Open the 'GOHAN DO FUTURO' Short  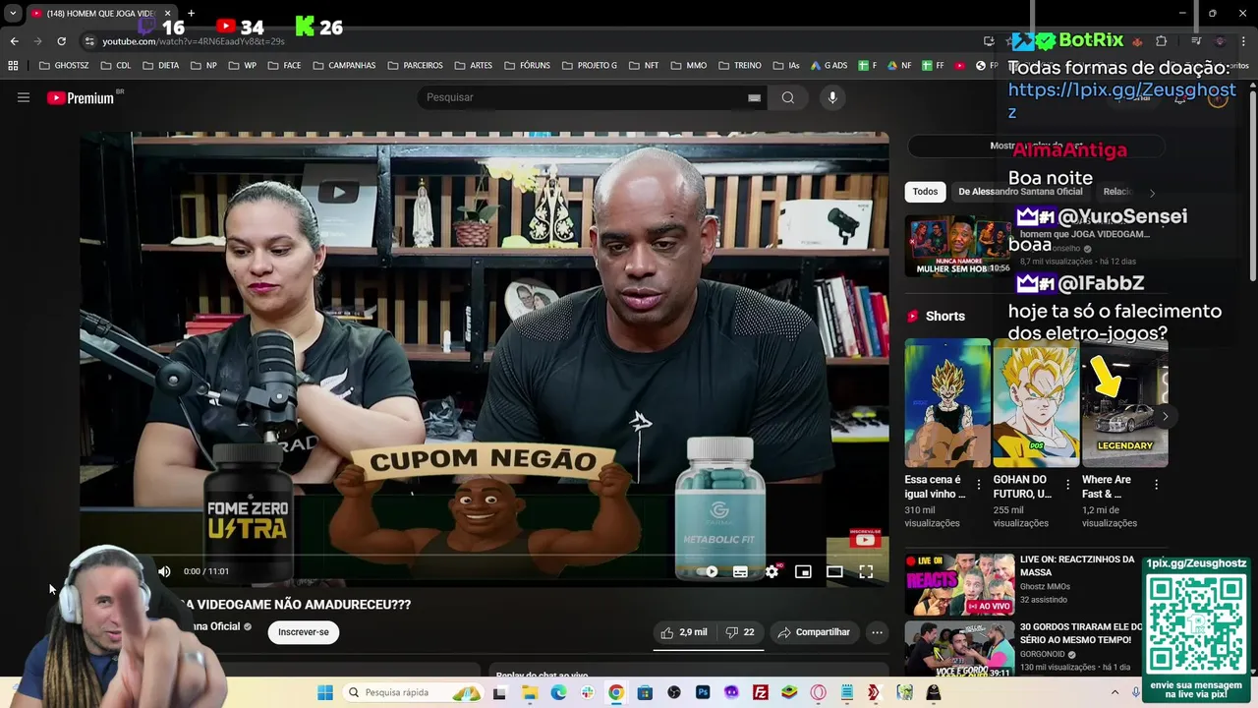[x=1036, y=402]
